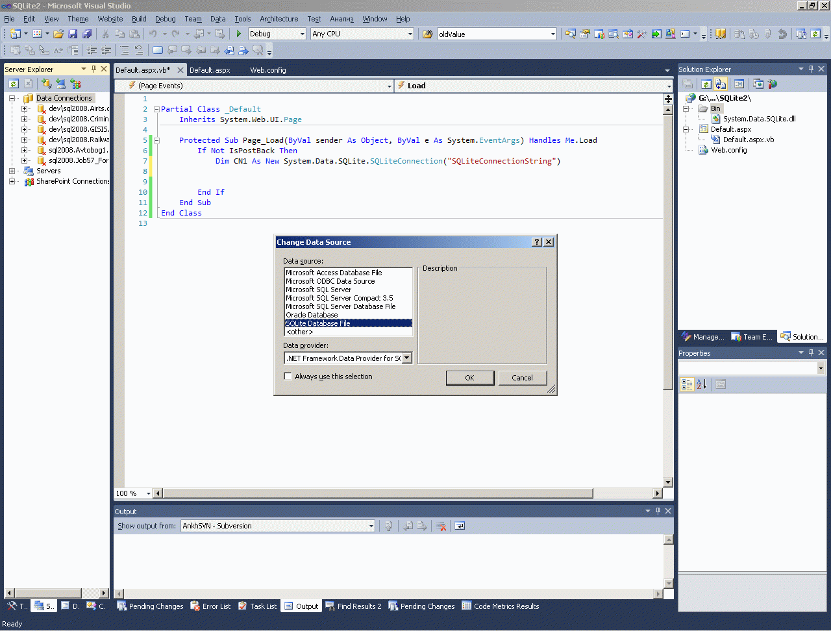Toggle word wrap in the Output window
This screenshot has width=831, height=631.
click(460, 526)
